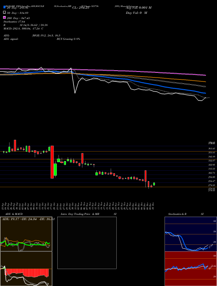Viewport: 217px width, 286px height.
Task: Click the magenta 200-day moving average line end
Action: click(x=205, y=75)
